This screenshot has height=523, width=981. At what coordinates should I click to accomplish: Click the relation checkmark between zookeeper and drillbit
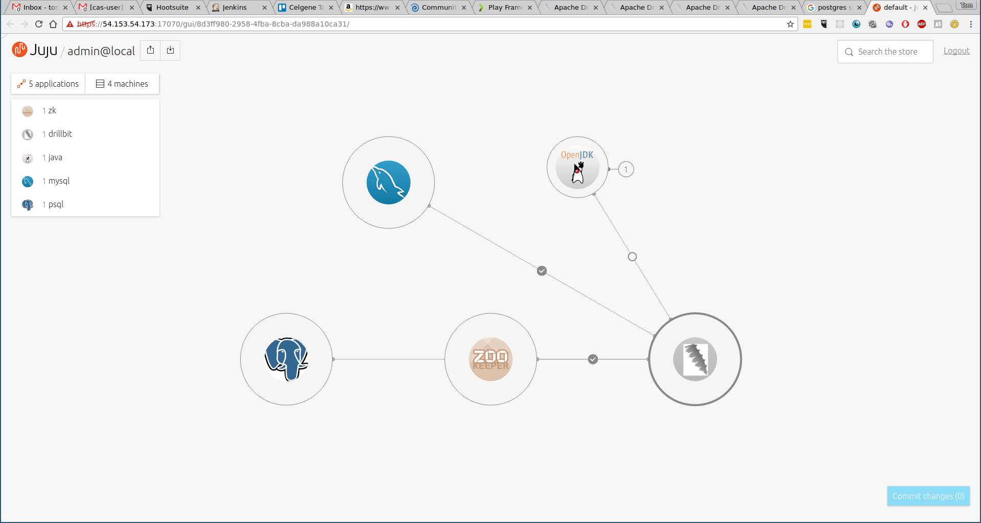pyautogui.click(x=593, y=359)
